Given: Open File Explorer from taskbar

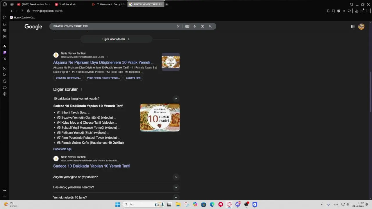Looking at the screenshot, I should click(x=178, y=204).
